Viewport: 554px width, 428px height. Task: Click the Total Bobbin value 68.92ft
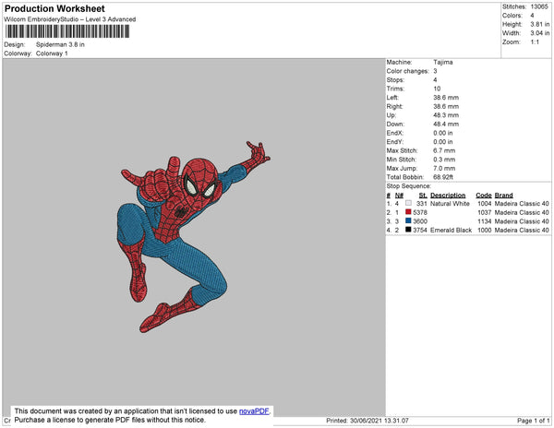[443, 177]
